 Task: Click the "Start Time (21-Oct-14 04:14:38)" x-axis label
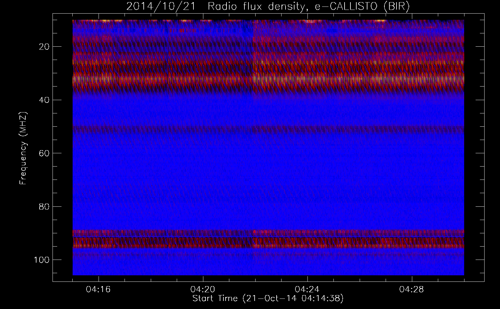pyautogui.click(x=268, y=298)
